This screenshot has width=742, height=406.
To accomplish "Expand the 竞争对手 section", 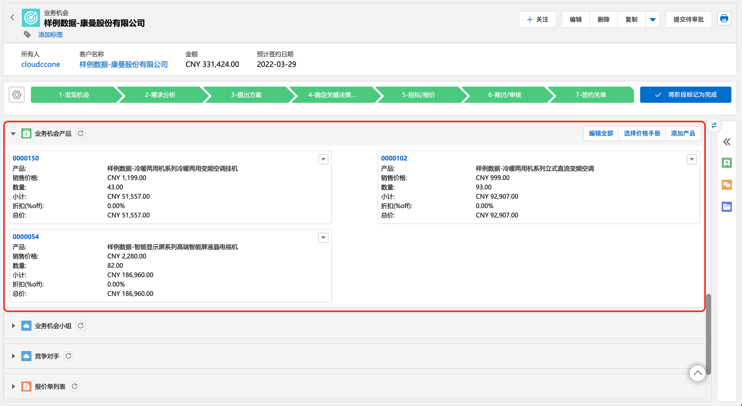I will point(13,356).
